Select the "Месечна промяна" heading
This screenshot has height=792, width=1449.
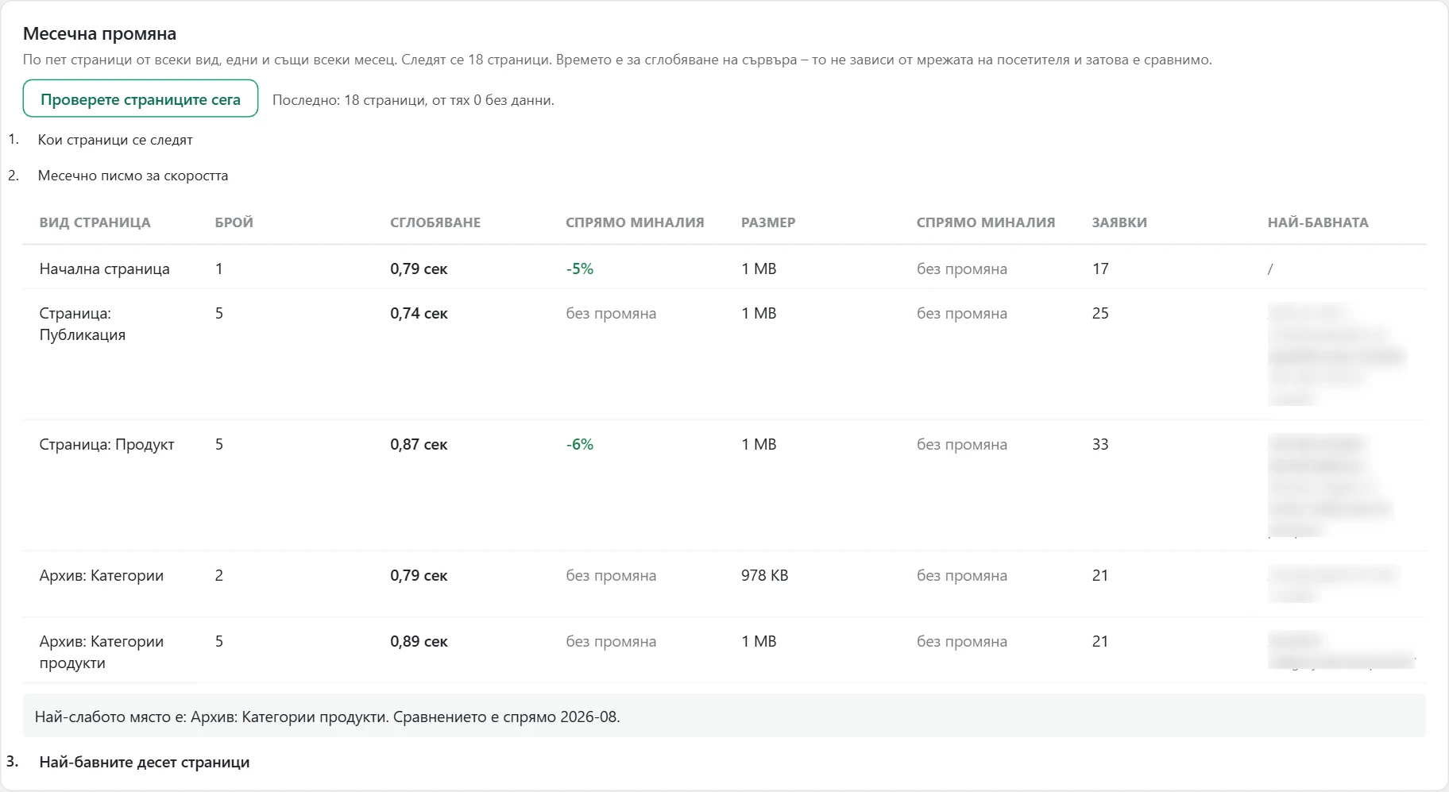99,33
